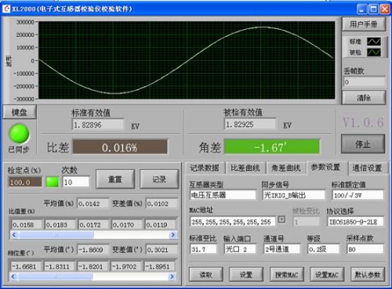Open the 通信设置 tab
The width and height of the screenshot is (392, 289).
click(367, 168)
